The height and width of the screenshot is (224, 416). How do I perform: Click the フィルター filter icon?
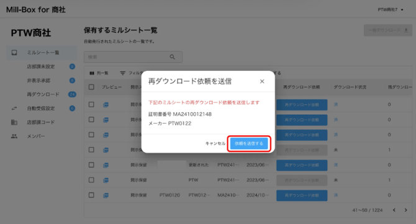[x=122, y=73]
